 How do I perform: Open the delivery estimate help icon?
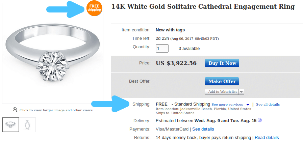pos(260,120)
